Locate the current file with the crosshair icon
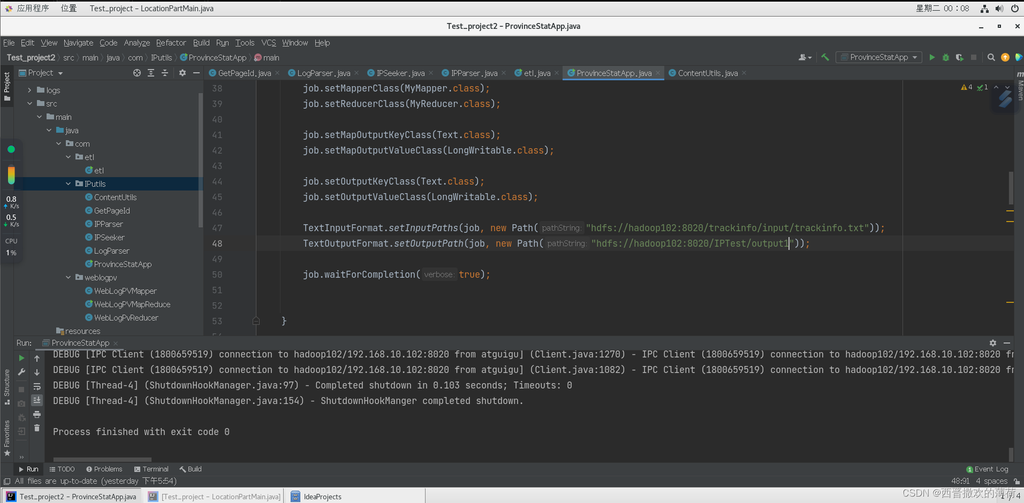The width and height of the screenshot is (1024, 503). pyautogui.click(x=137, y=73)
